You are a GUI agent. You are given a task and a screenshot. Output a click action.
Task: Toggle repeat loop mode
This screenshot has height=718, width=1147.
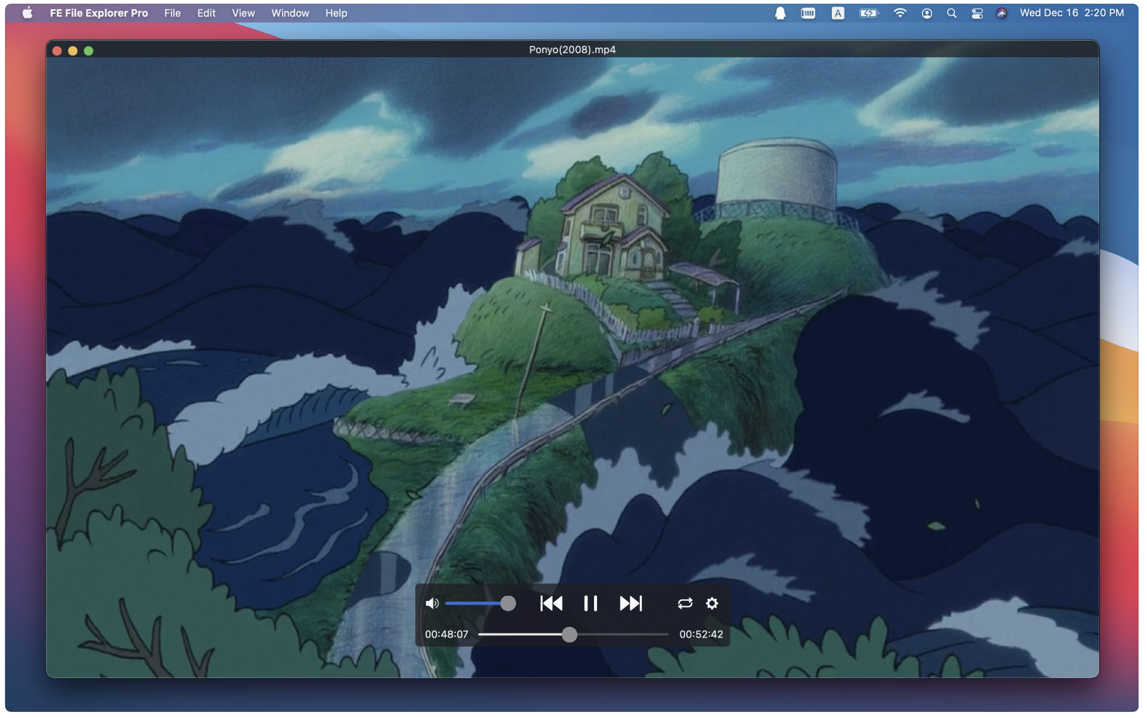click(x=685, y=603)
